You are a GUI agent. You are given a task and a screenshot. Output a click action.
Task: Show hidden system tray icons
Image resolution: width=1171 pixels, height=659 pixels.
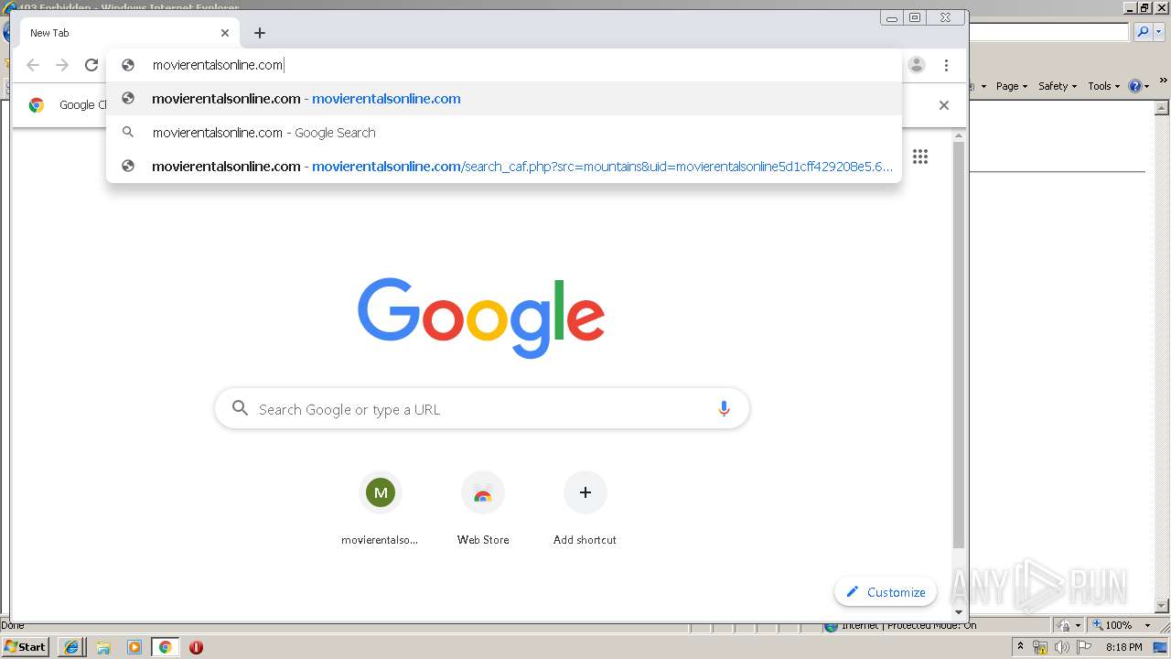point(1020,647)
